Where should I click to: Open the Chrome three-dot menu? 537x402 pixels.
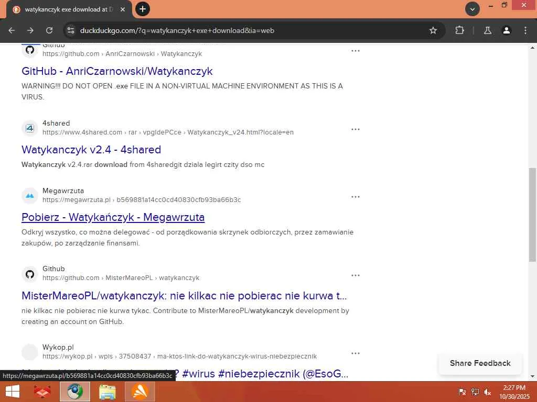[525, 30]
